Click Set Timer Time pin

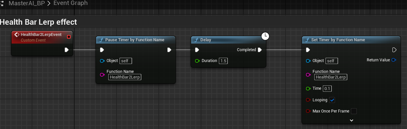308,88
